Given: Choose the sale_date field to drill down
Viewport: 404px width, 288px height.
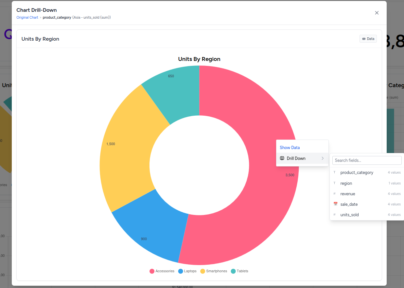Looking at the screenshot, I should (x=349, y=204).
